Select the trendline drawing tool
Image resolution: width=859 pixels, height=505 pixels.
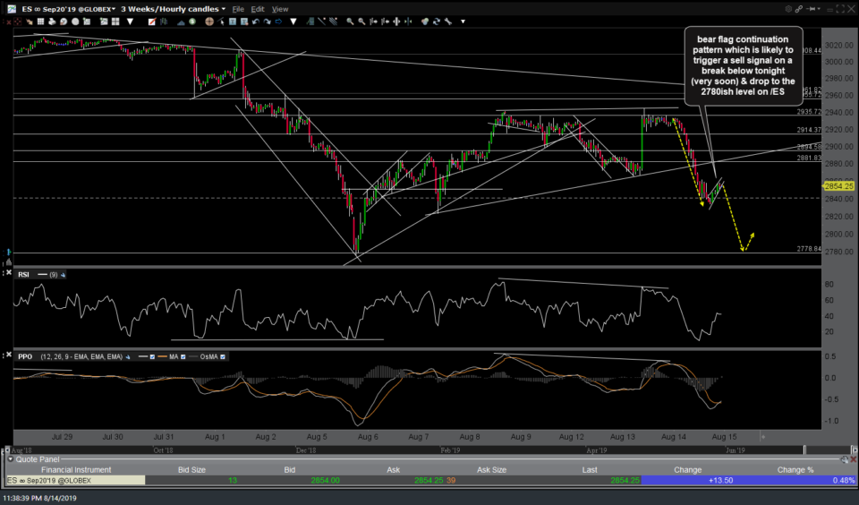(x=321, y=21)
